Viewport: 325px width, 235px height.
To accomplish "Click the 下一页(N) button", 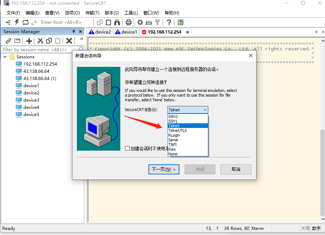I will 164,169.
